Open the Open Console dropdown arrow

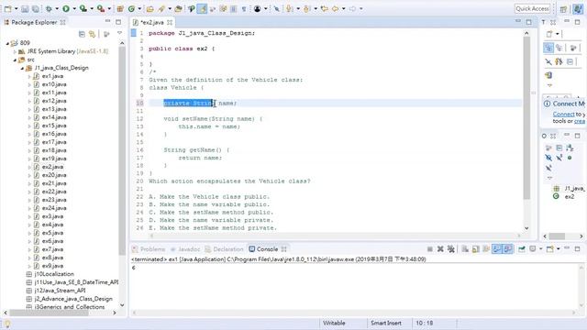click(558, 248)
